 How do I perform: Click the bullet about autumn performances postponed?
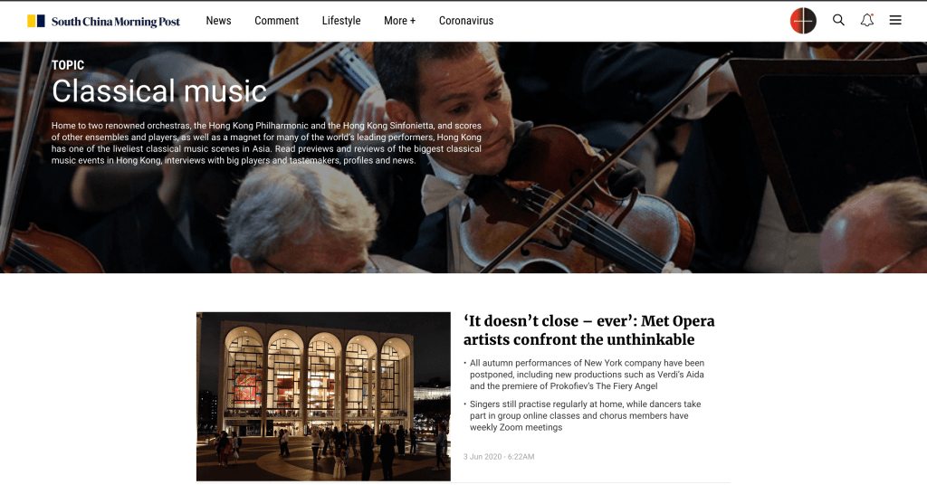[x=587, y=375]
